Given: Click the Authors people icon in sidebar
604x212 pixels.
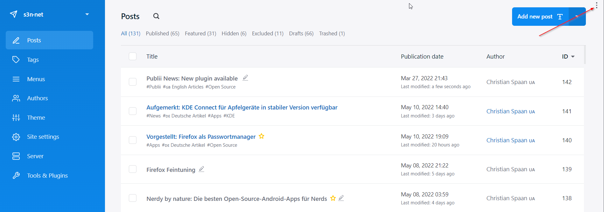Looking at the screenshot, I should 16,98.
